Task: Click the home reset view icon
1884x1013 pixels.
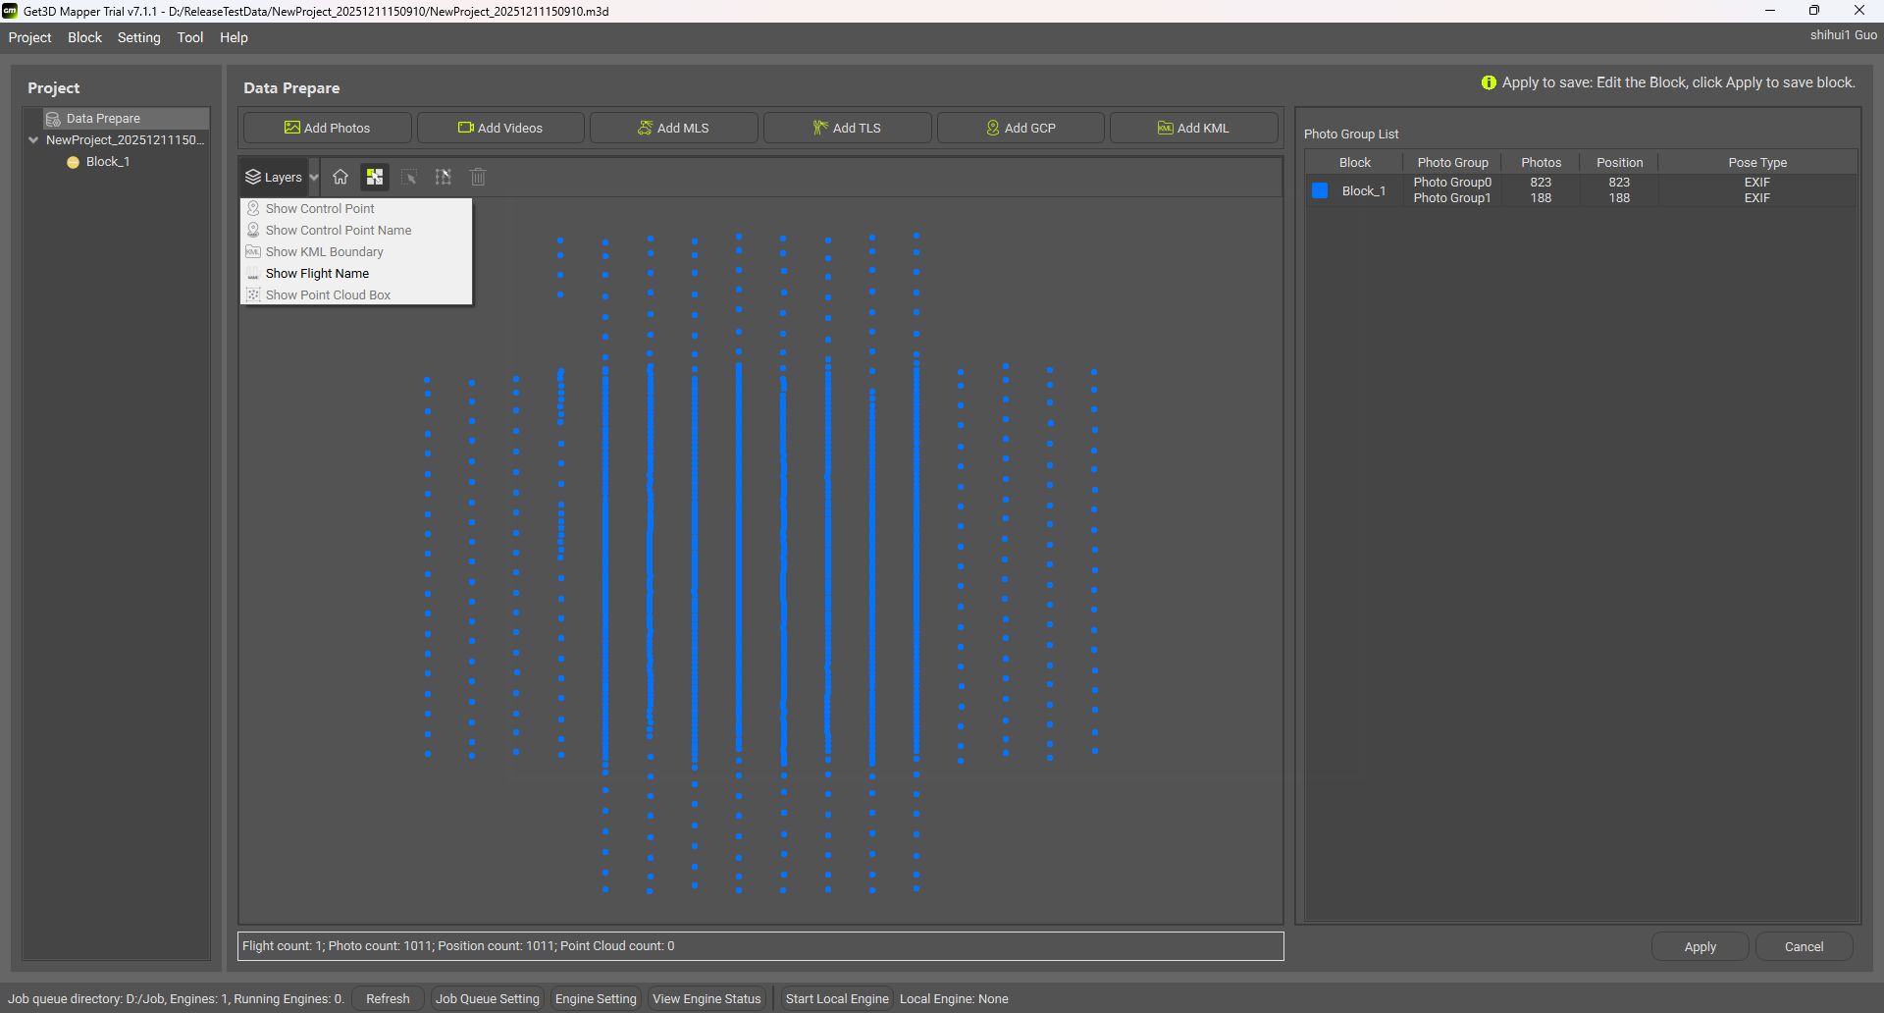Action: 340,177
